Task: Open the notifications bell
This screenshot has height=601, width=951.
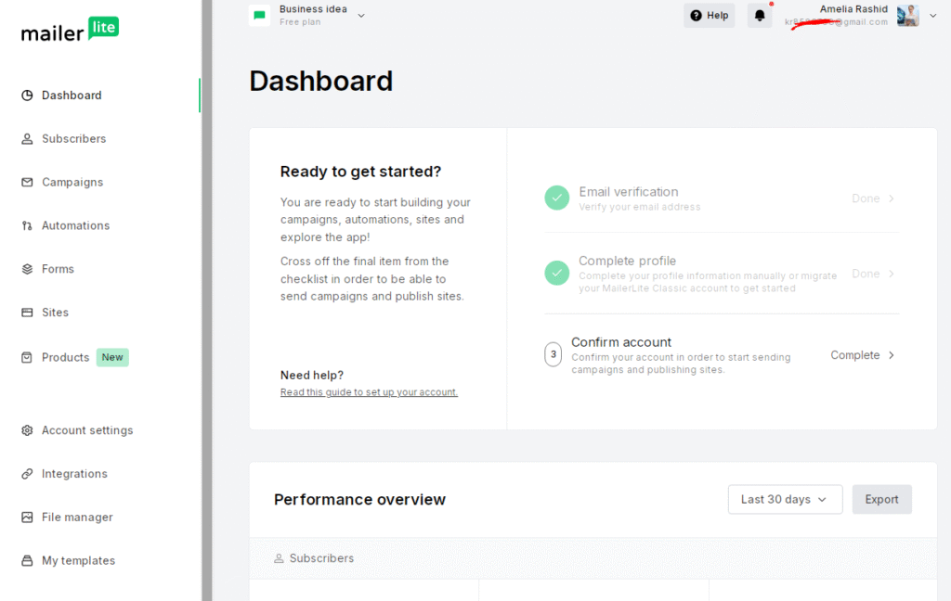Action: (760, 16)
